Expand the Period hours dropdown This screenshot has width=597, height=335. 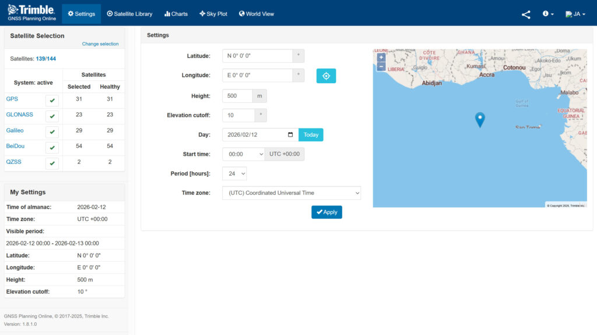[x=236, y=173]
